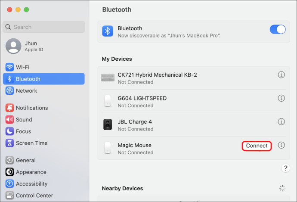Screen dimensions: 297x202
Task: Click the Sound speaker icon
Action: point(9,120)
